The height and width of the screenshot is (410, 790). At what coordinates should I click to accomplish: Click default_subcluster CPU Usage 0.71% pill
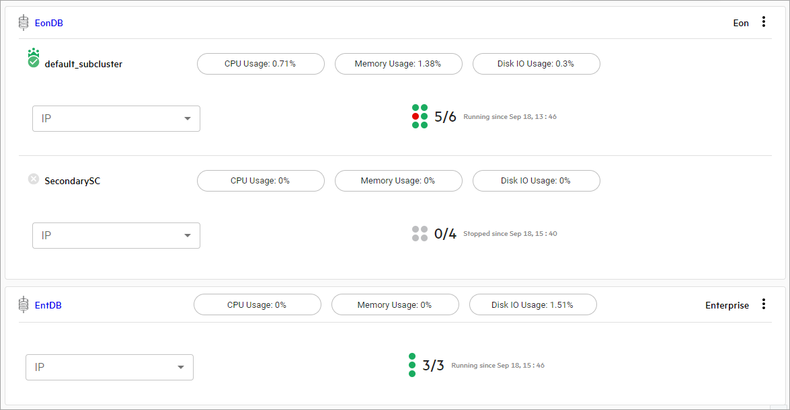pos(260,64)
